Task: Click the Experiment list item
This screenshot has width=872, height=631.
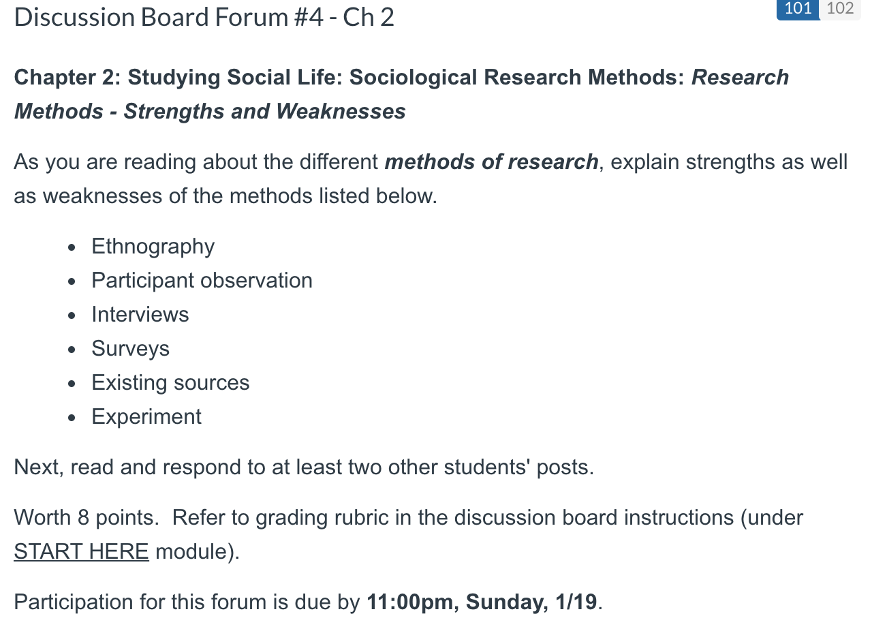Action: point(146,416)
